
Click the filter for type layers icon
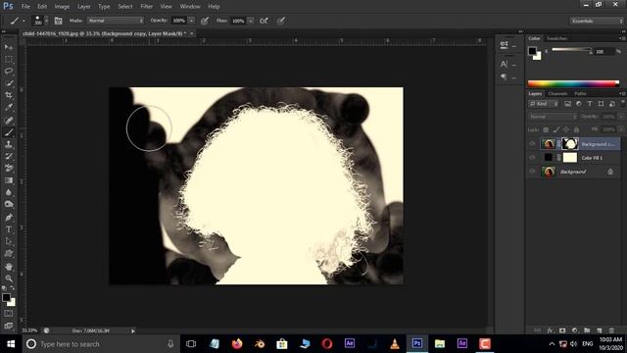590,104
